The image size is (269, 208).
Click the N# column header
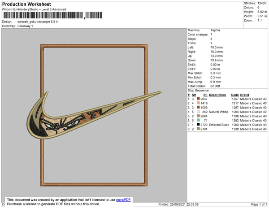(x=194, y=95)
